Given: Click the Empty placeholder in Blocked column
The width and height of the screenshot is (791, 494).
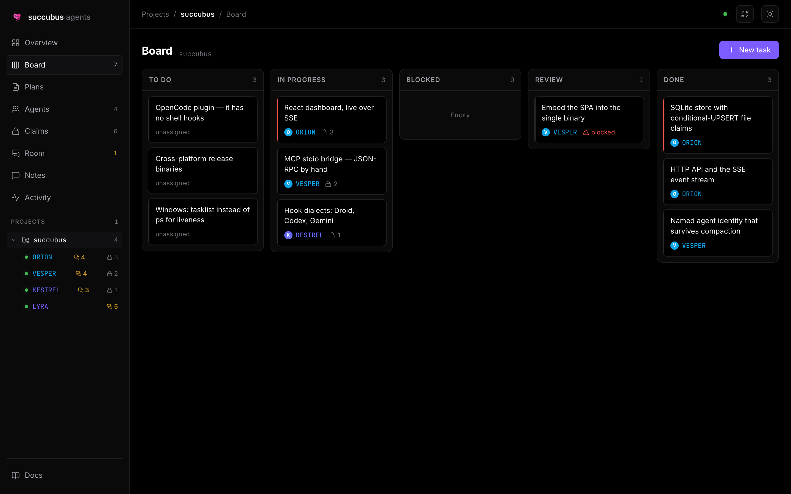Looking at the screenshot, I should click(x=460, y=115).
